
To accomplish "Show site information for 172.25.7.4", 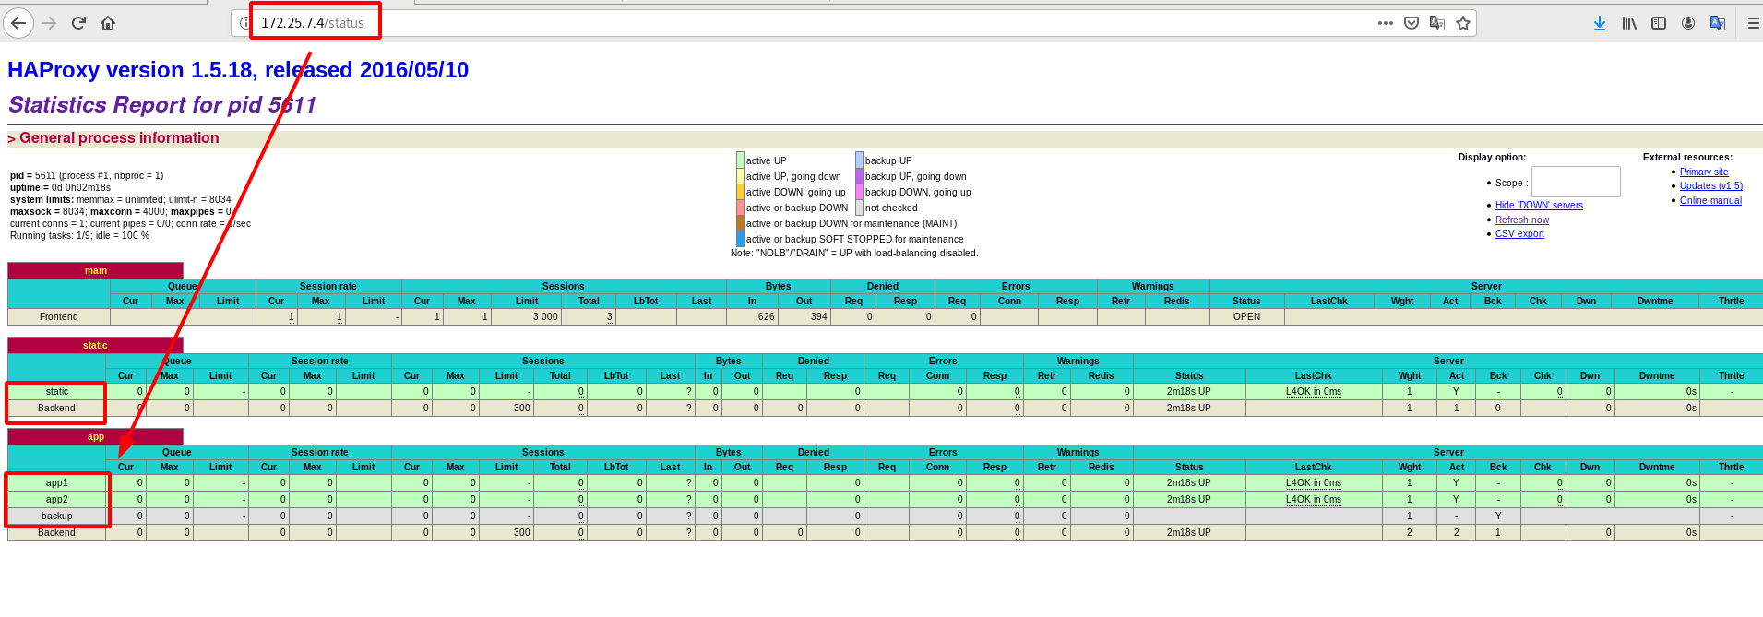I will point(244,23).
